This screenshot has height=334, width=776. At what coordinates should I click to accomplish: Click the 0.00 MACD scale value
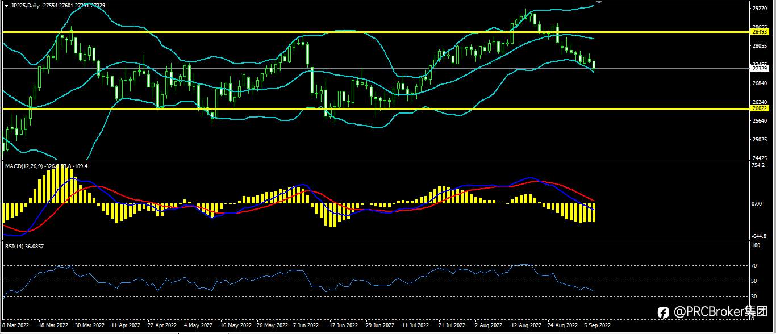(757, 203)
